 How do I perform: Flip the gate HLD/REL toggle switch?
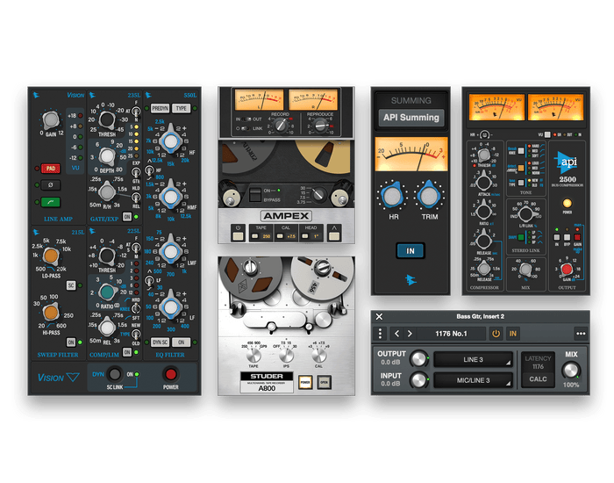(x=136, y=198)
